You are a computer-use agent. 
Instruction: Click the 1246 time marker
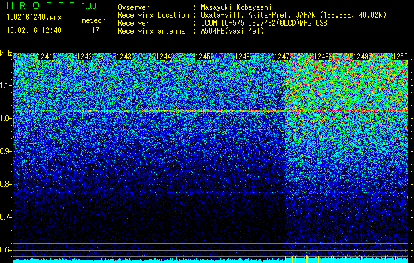click(243, 57)
